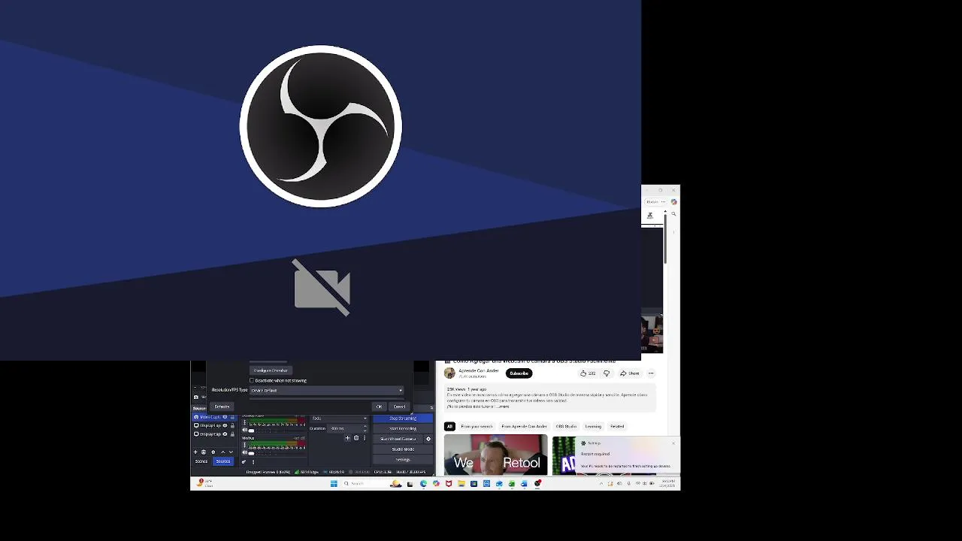
Task: Add a new source with plus icon
Action: (195, 452)
